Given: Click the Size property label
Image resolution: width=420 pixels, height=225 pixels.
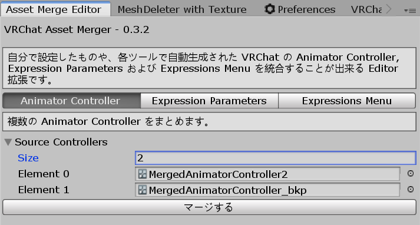Looking at the screenshot, I should pyautogui.click(x=28, y=158).
